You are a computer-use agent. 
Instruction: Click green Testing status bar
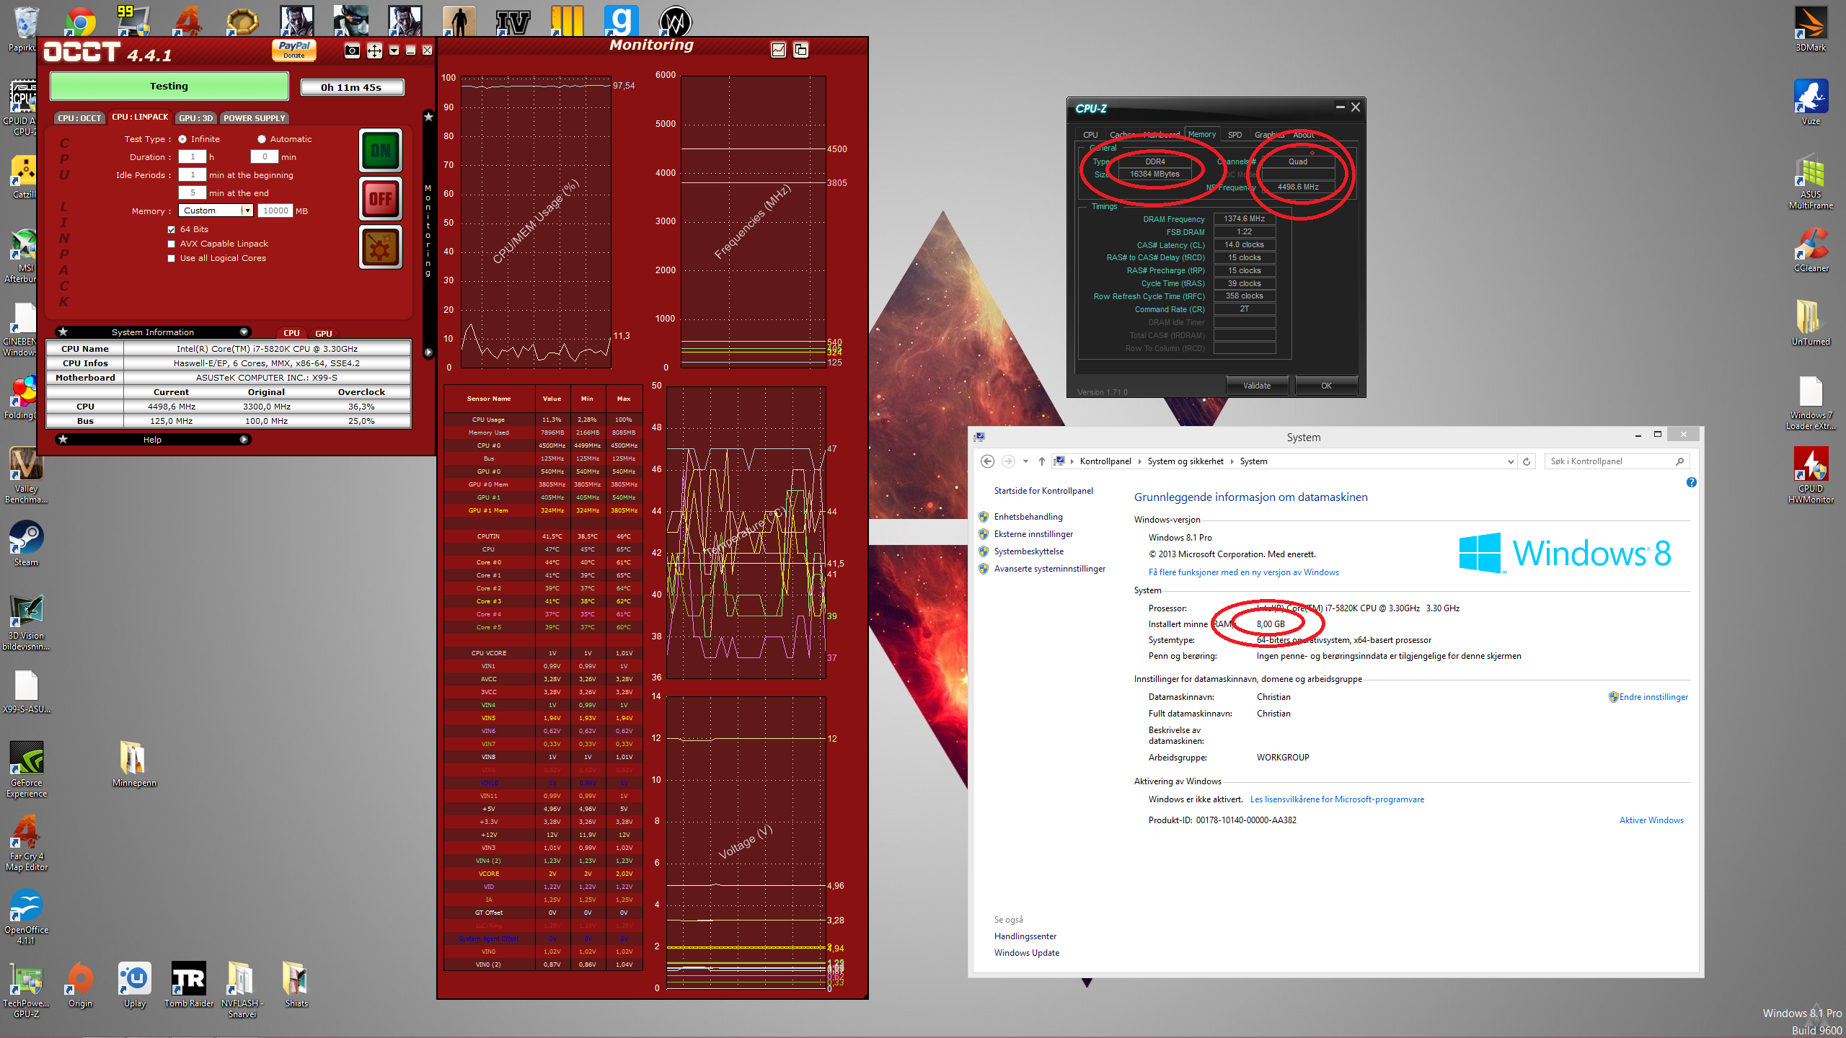tap(169, 86)
